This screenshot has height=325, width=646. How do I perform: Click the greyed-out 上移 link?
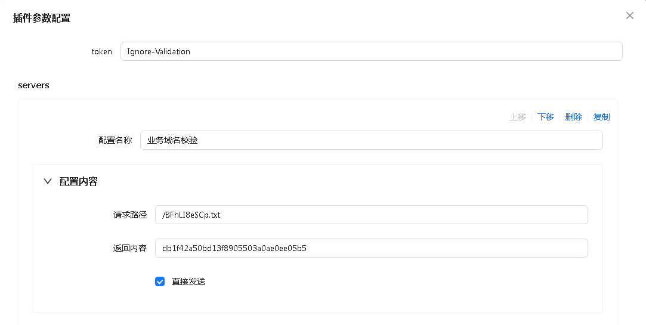point(518,117)
